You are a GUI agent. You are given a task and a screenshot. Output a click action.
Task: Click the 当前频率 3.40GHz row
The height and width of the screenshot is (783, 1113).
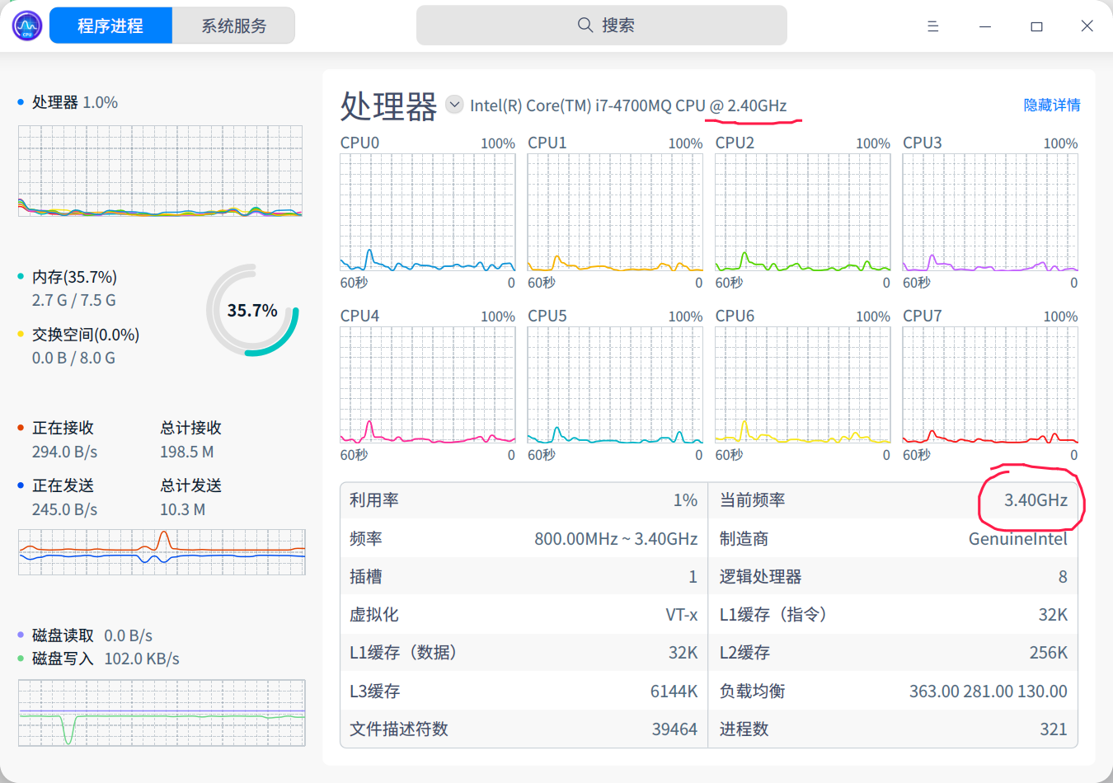coord(892,500)
